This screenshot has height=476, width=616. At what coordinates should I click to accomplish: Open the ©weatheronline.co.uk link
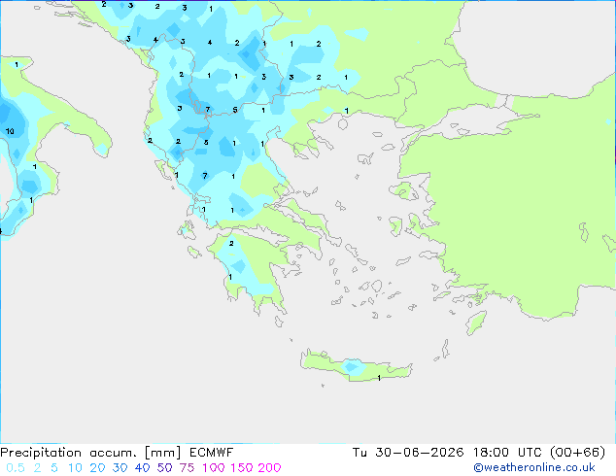(533, 467)
